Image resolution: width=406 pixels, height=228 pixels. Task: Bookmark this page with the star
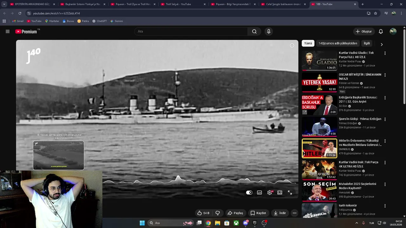click(376, 13)
